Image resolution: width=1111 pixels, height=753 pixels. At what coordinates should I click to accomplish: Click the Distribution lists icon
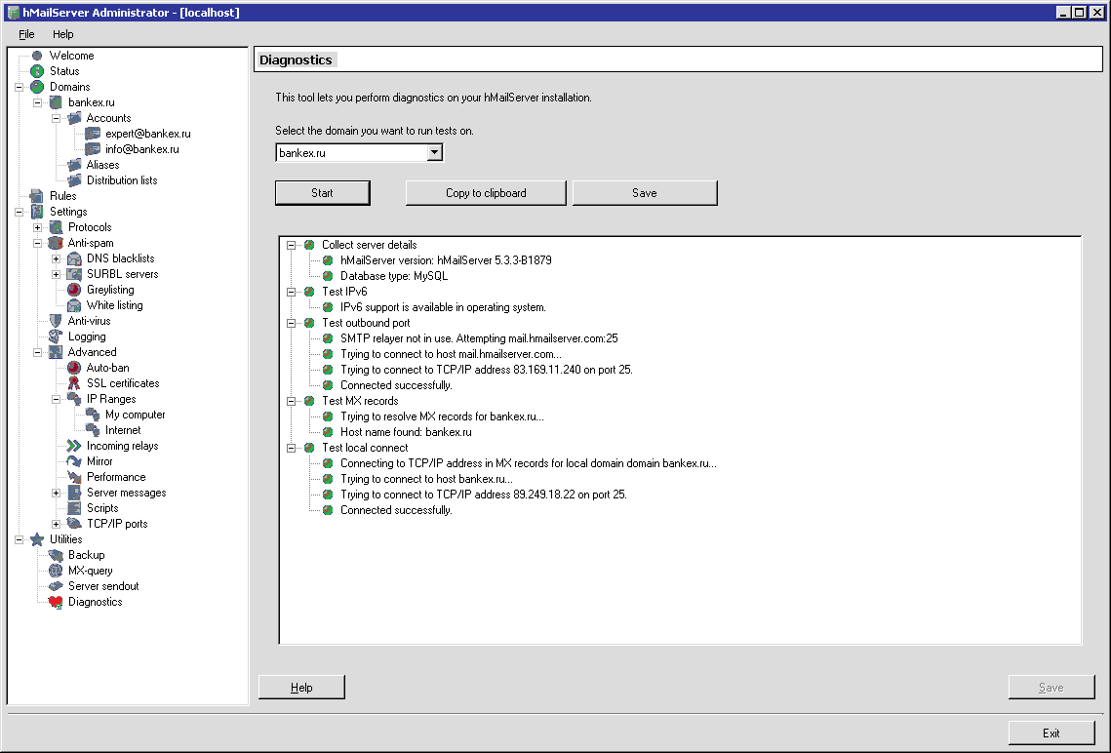coord(74,179)
